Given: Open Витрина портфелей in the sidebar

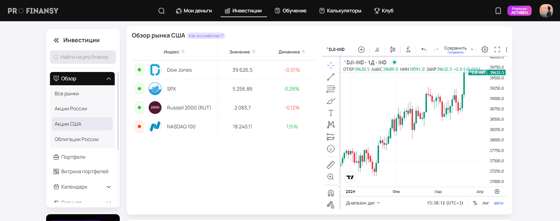Looking at the screenshot, I should [81, 171].
